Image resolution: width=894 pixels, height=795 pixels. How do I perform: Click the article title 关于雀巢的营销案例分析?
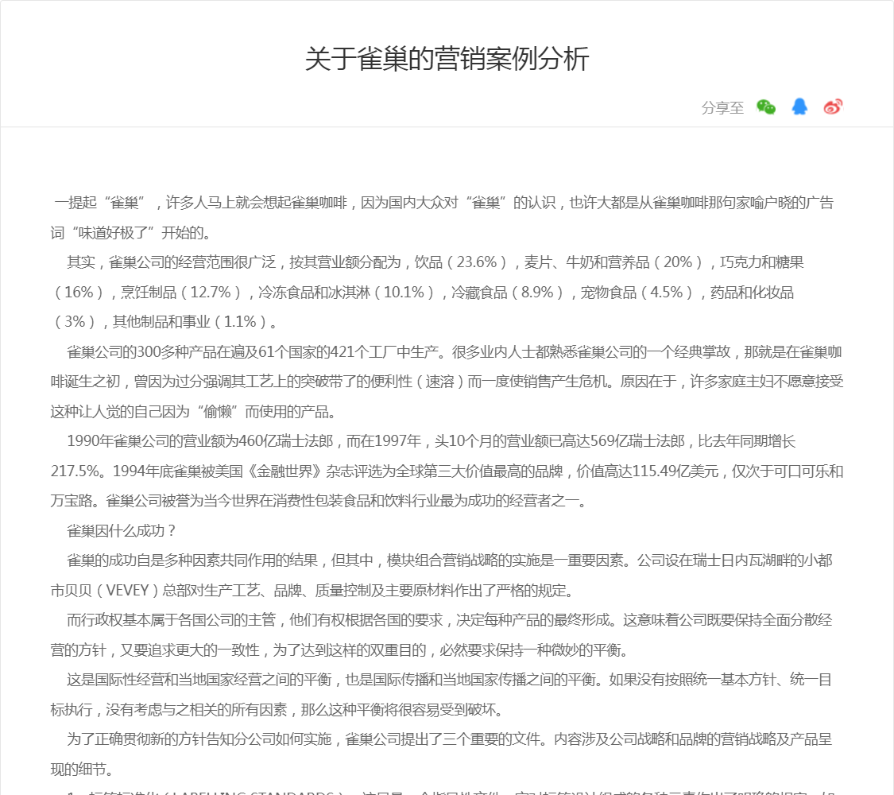(x=447, y=60)
